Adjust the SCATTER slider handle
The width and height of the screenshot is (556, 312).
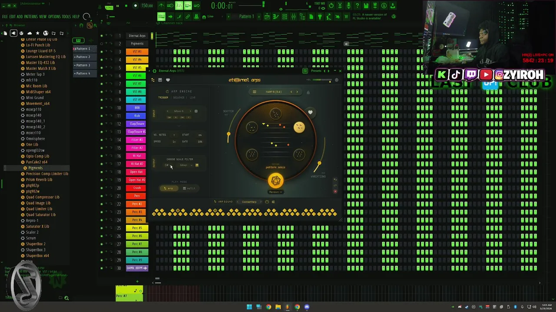(x=228, y=135)
